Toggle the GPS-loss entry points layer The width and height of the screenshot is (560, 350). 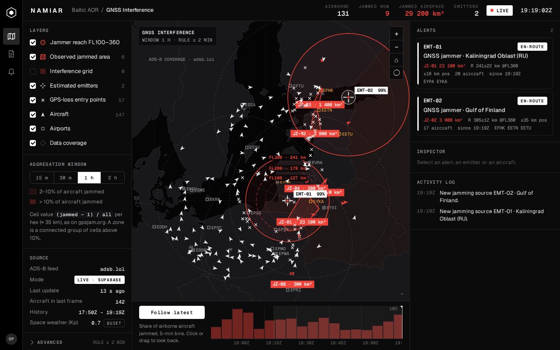click(33, 100)
